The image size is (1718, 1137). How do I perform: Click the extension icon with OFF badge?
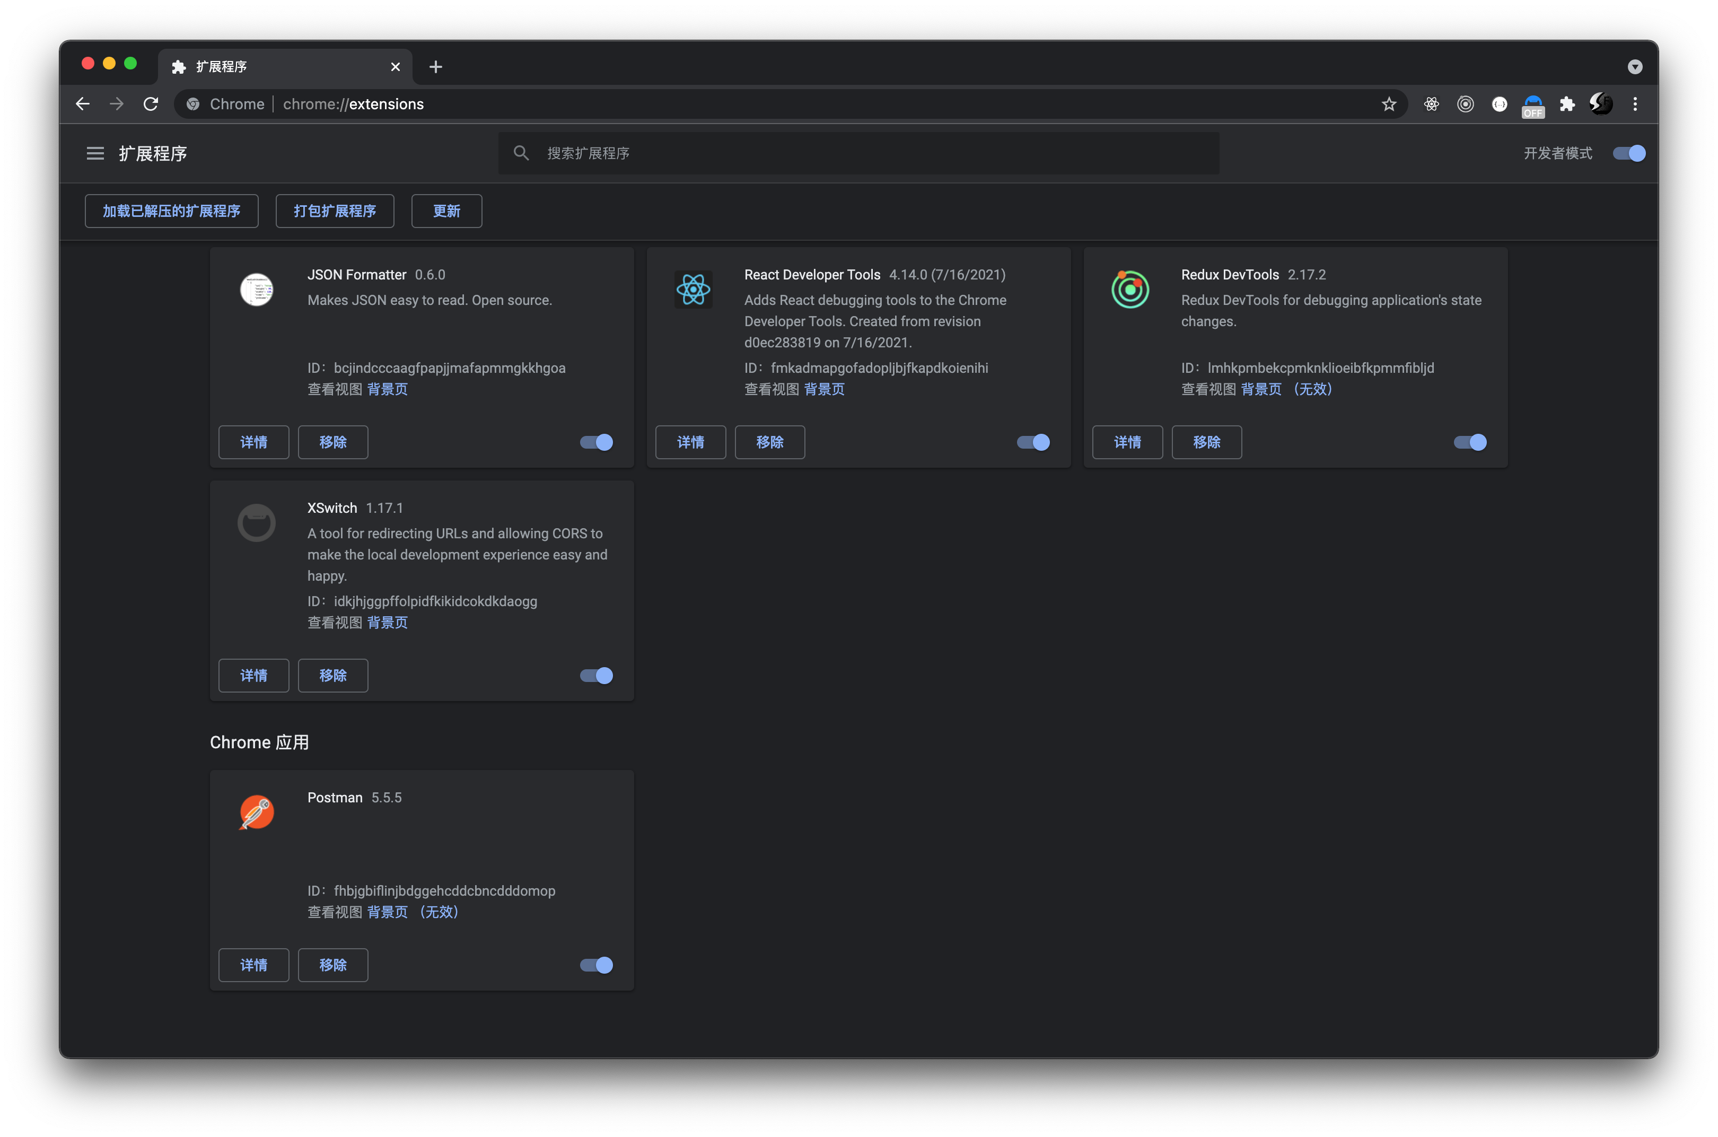point(1532,106)
